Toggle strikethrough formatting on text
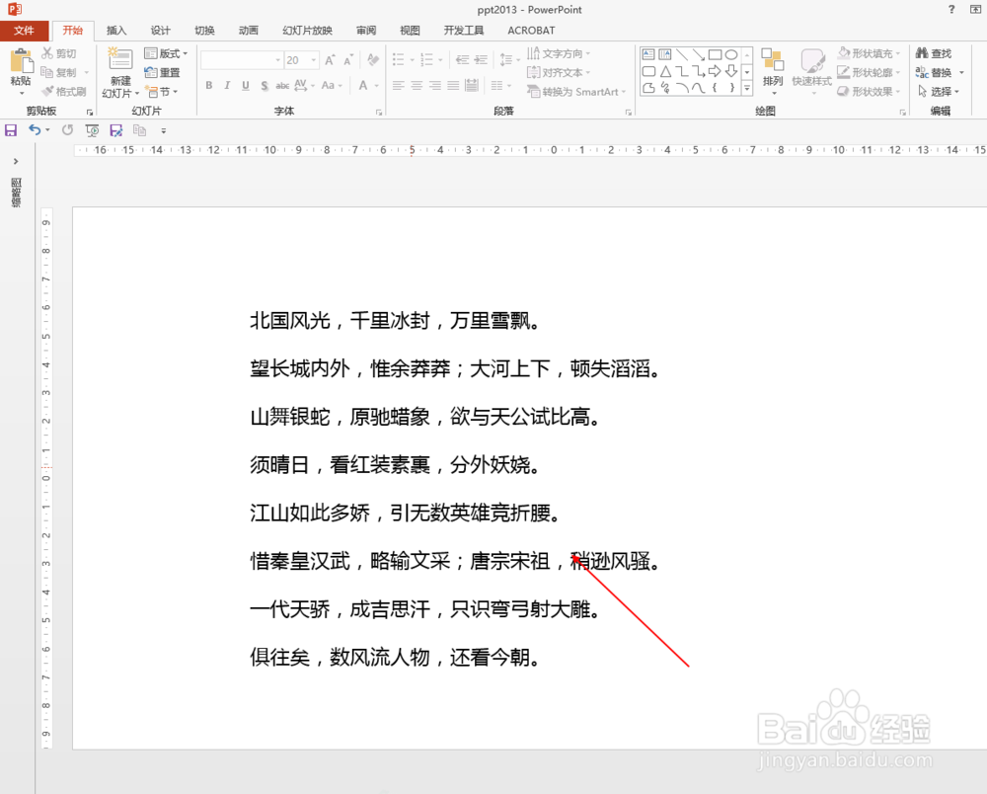The height and width of the screenshot is (794, 987). 282,86
